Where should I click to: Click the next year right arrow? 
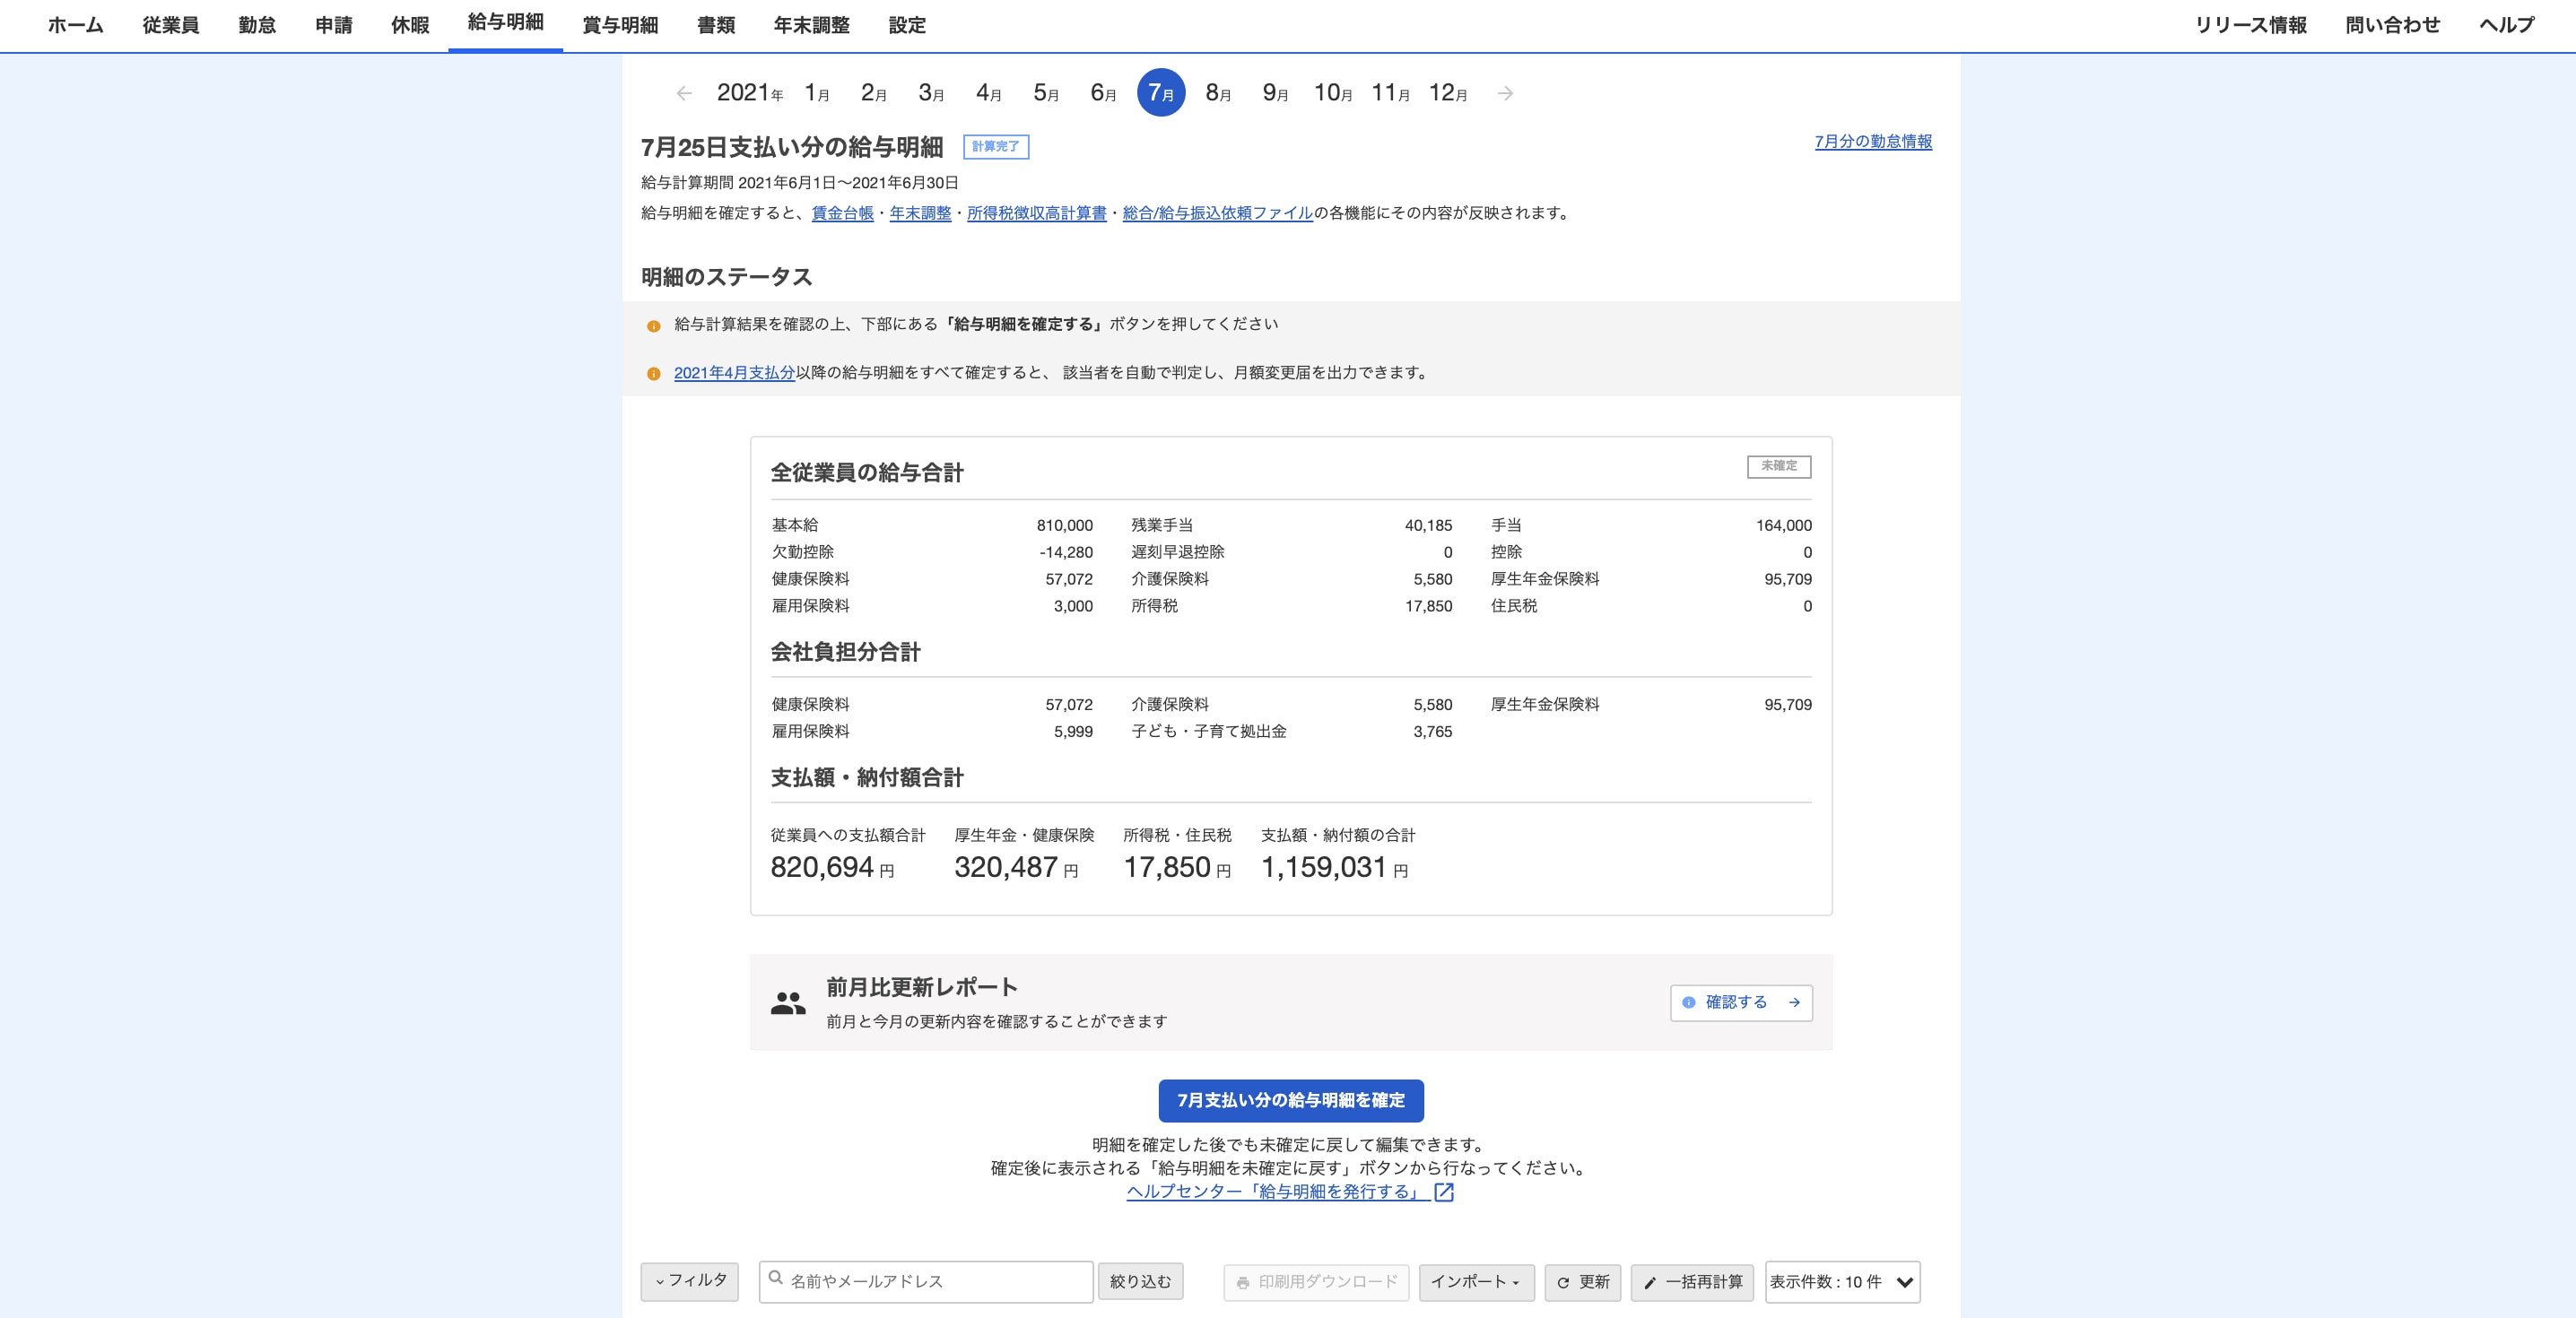coord(1505,93)
